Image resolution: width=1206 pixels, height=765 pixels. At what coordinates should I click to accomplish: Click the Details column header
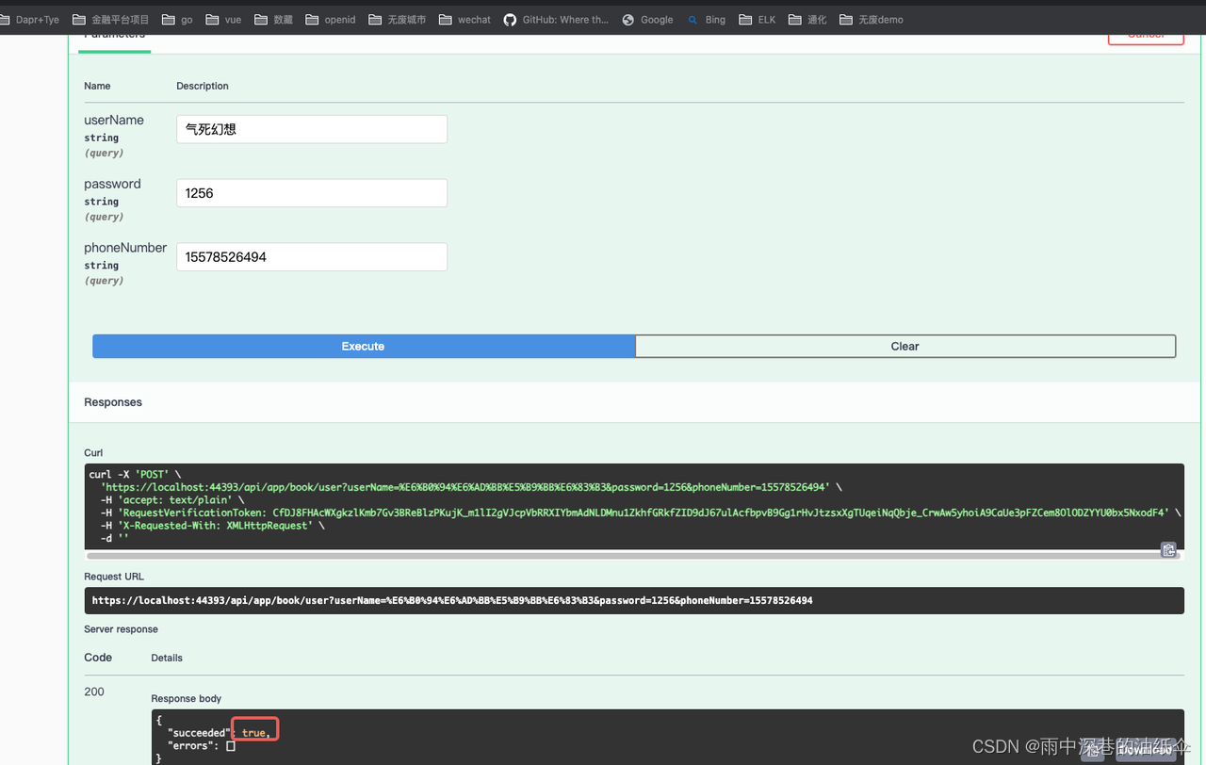pos(167,658)
